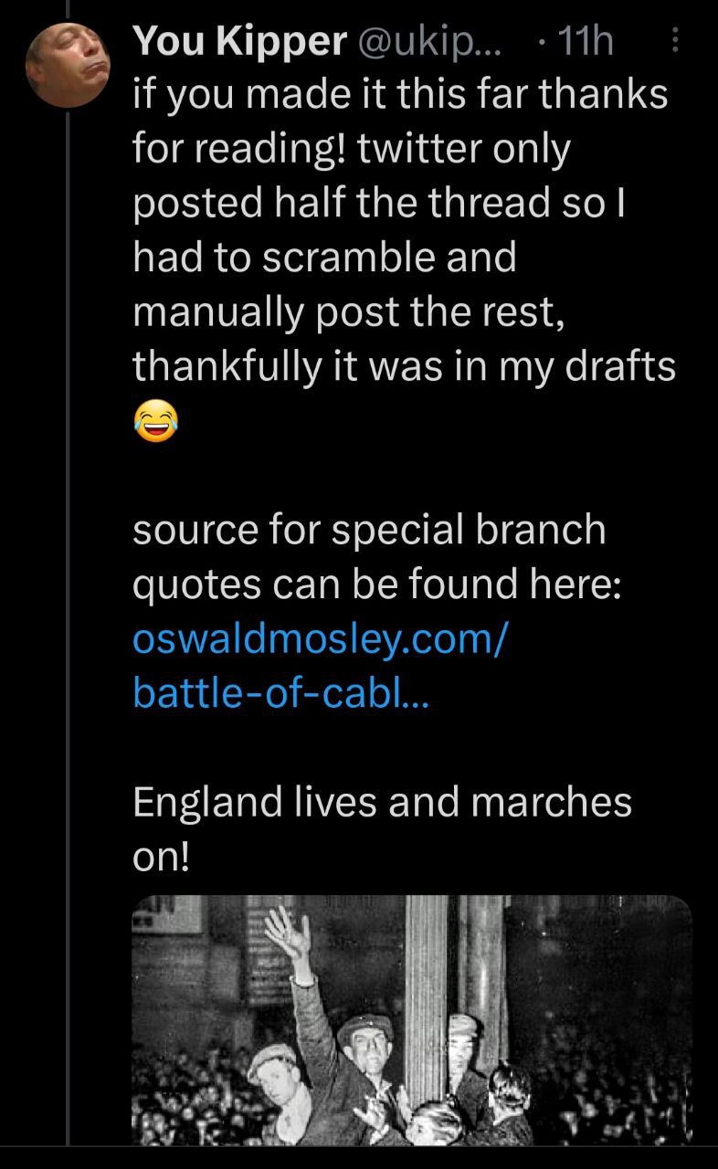This screenshot has height=1169, width=718.
Task: Open the tweet's three-dot more options menu
Action: pyautogui.click(x=675, y=41)
